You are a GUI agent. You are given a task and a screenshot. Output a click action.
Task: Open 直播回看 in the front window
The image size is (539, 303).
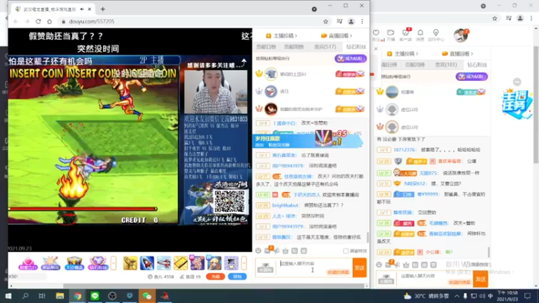pos(336,36)
